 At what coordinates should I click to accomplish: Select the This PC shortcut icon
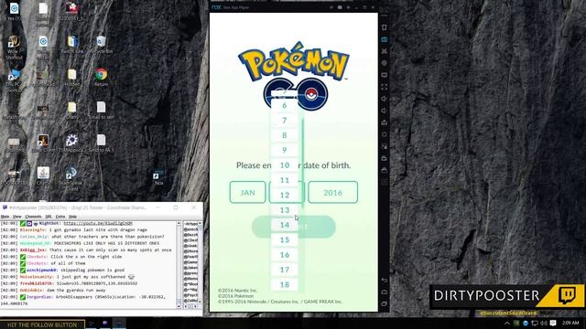(15, 80)
